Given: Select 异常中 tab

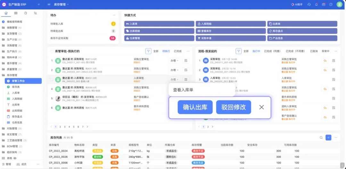Looking at the screenshot, I should coord(325,51).
